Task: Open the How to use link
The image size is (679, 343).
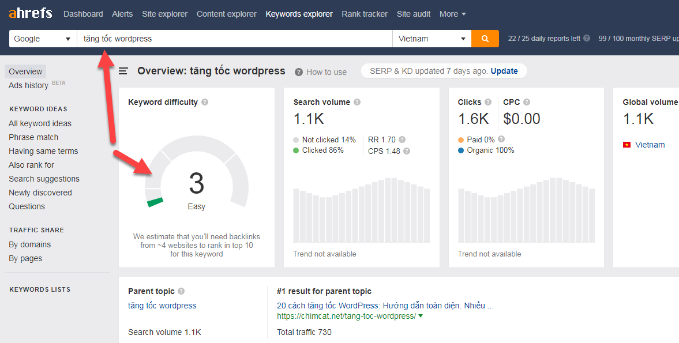Action: coord(326,72)
